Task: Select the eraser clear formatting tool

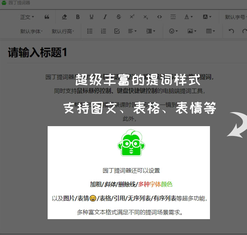Action: (x=64, y=17)
